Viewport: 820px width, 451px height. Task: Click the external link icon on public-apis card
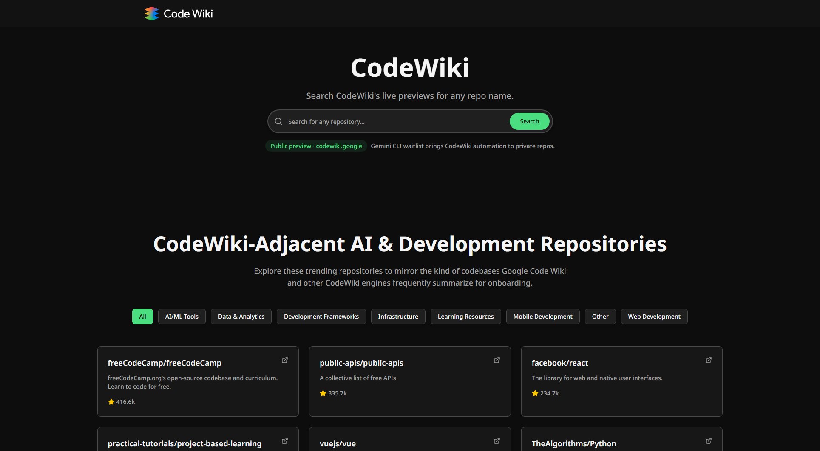[497, 360]
